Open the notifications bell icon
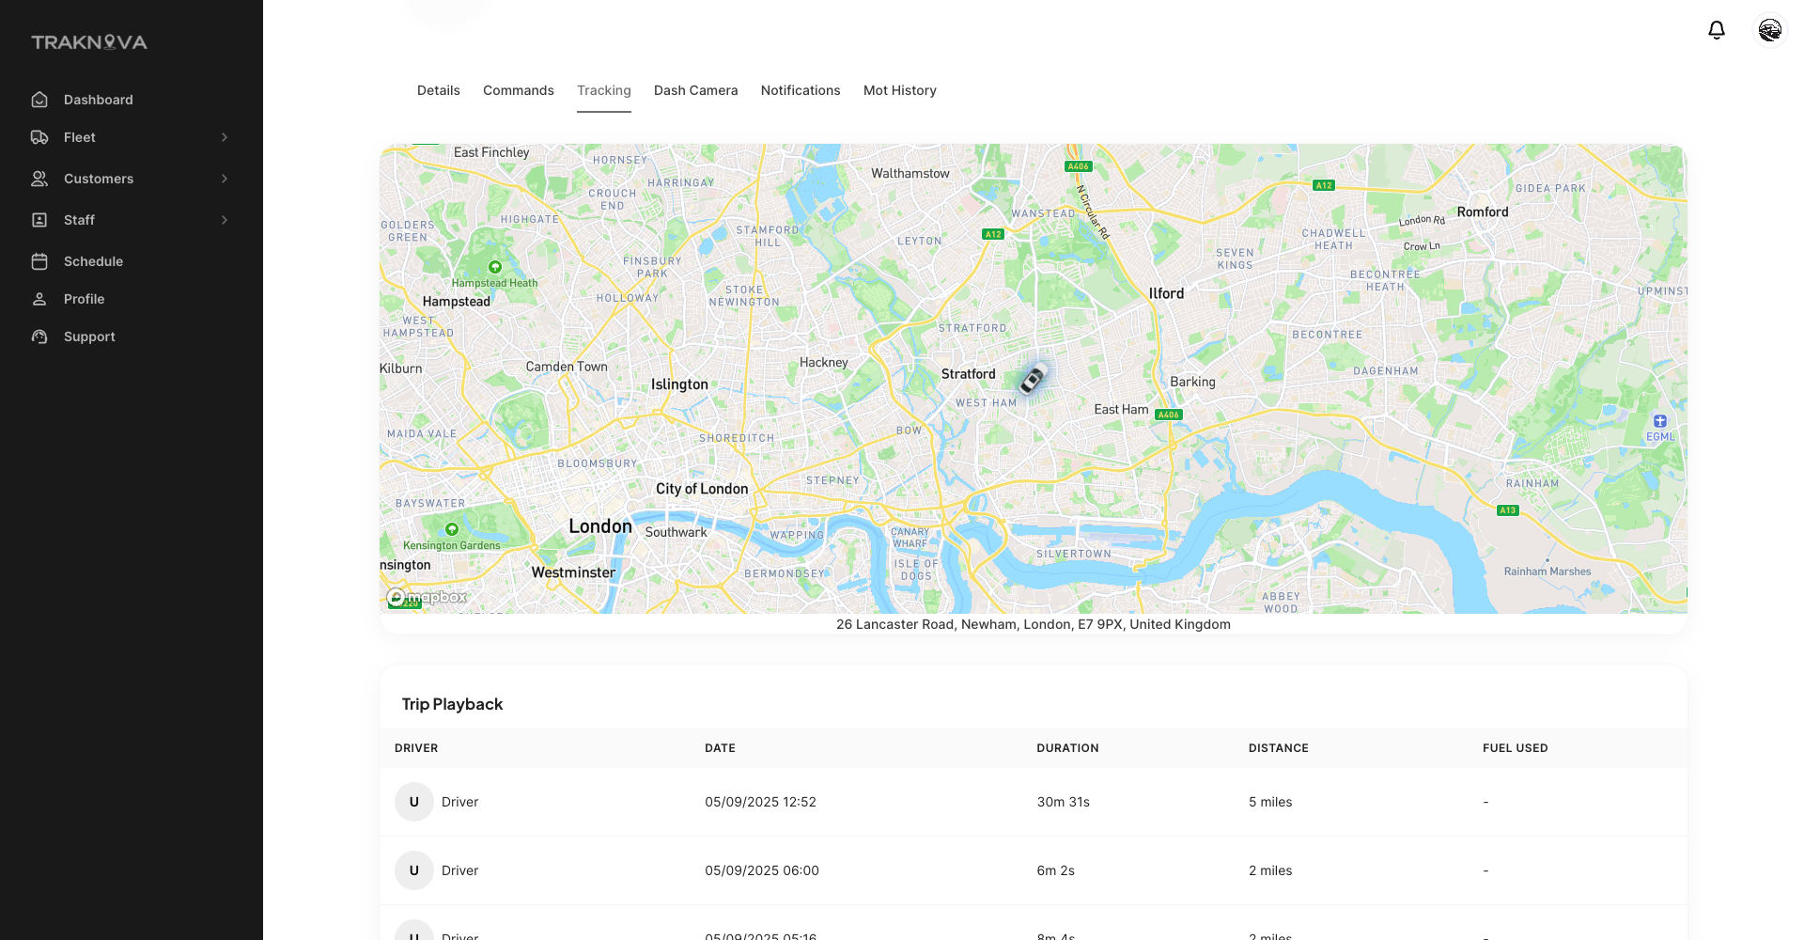 (x=1717, y=30)
